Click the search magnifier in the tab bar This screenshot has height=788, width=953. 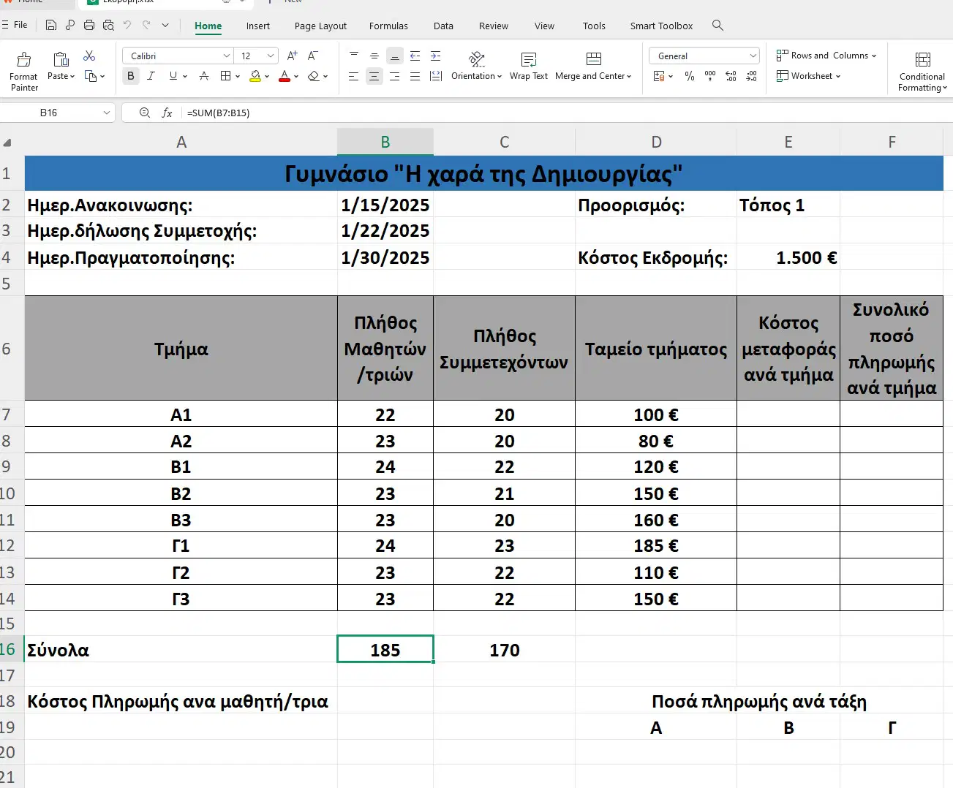tap(717, 26)
